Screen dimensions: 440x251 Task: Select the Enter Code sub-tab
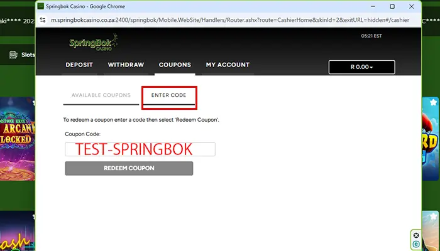click(x=168, y=95)
